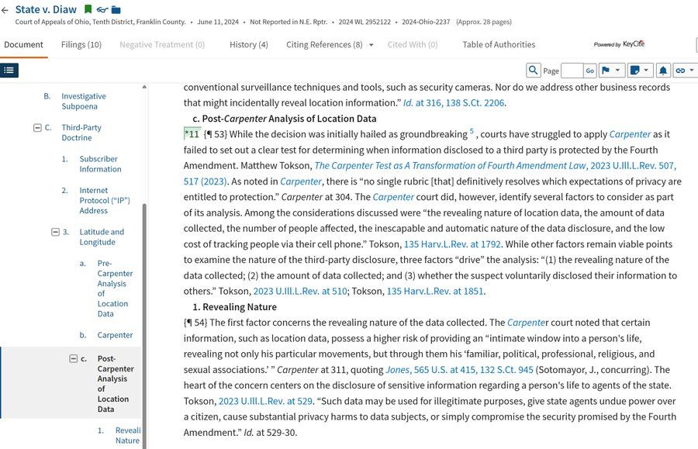698x449 pixels.
Task: Jump to Internet Protocol ("IP") Address section
Action: (x=105, y=200)
